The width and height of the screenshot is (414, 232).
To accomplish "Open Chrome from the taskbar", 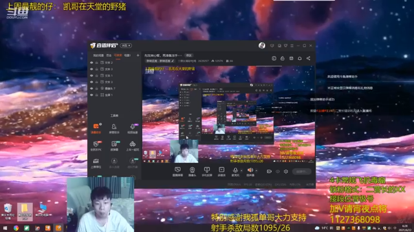I will (x=16, y=228).
